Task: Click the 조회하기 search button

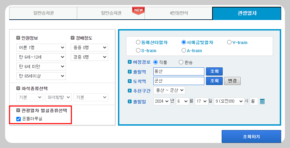Action: point(251,136)
